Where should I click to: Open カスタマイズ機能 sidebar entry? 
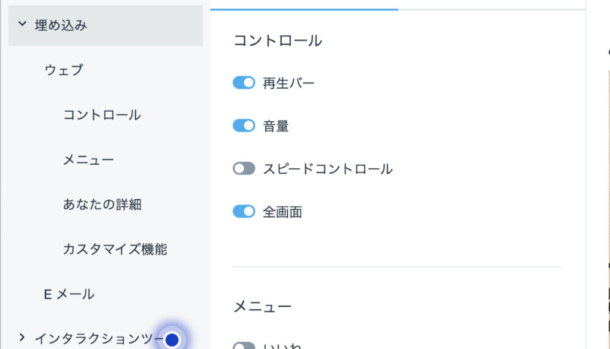pyautogui.click(x=115, y=249)
